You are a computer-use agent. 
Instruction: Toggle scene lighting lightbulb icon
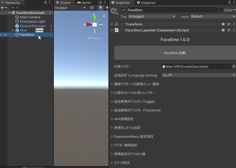[100, 8]
